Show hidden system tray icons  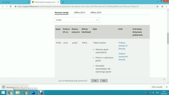[144, 93]
